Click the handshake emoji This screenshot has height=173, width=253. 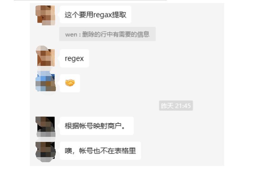[x=70, y=83]
